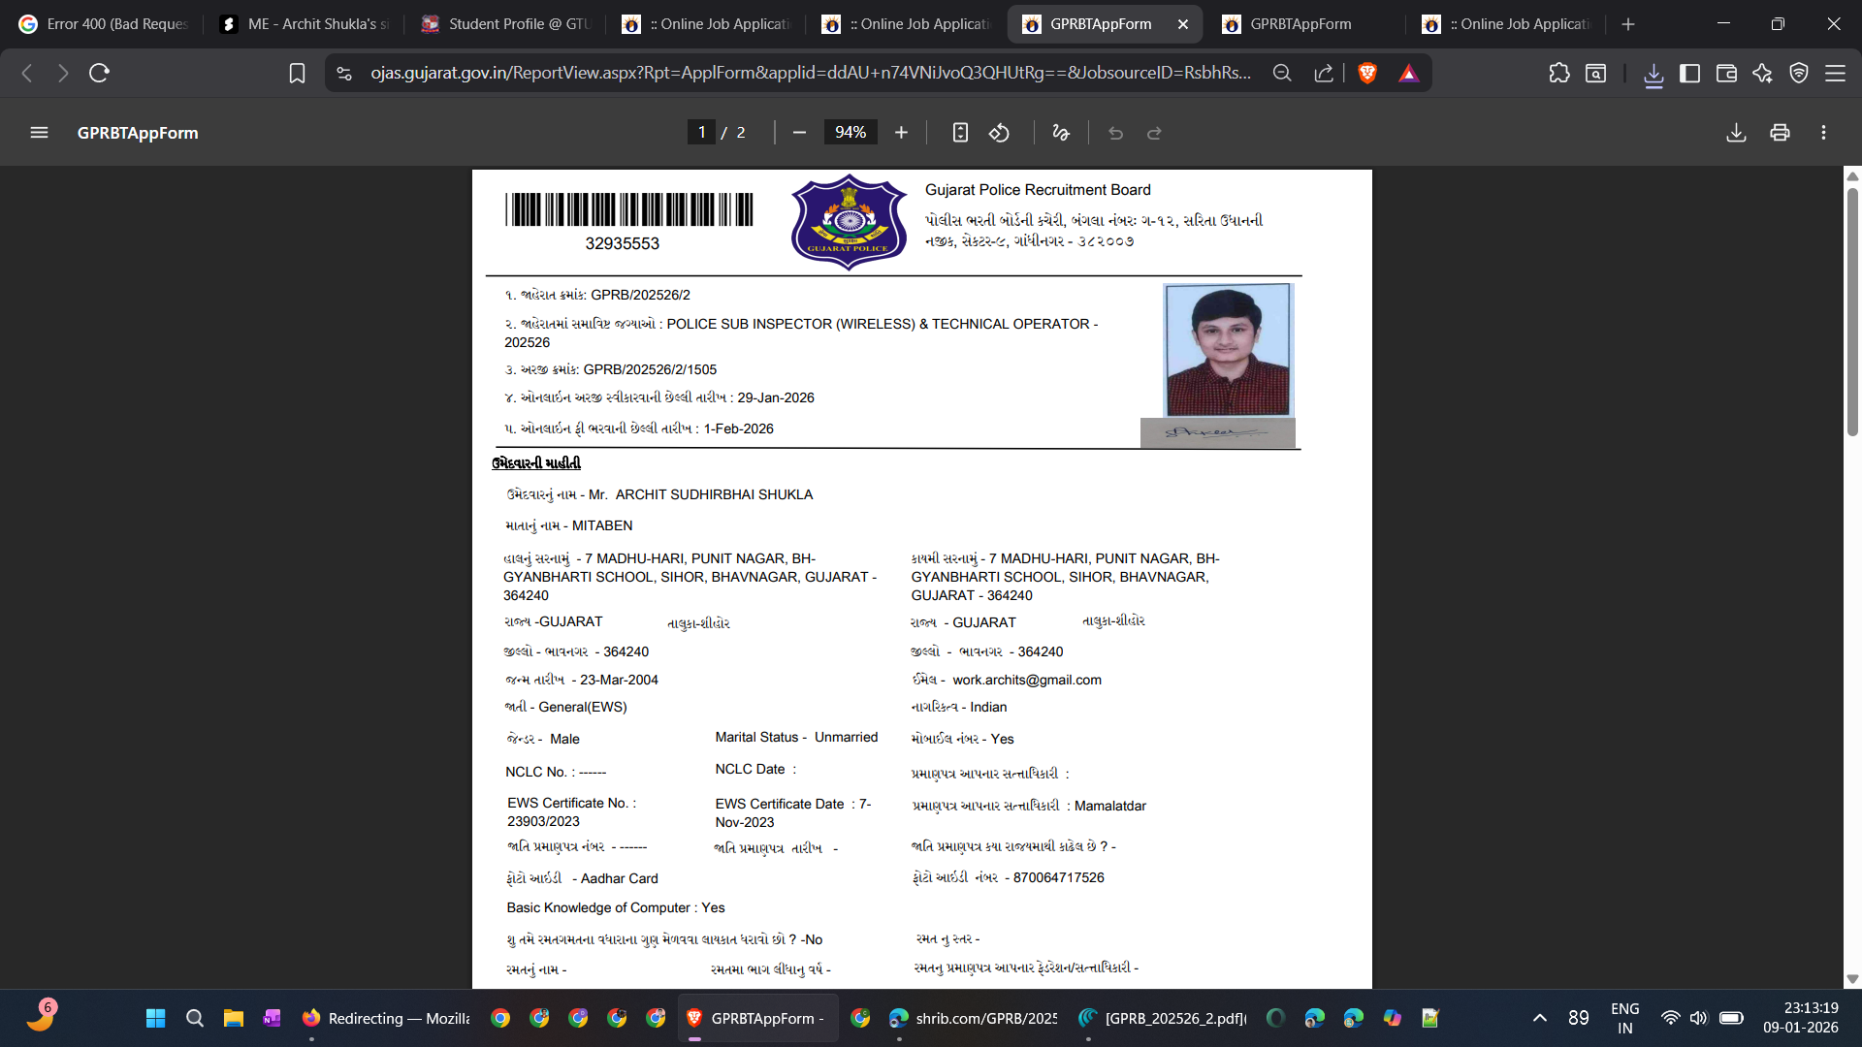Expand the system tray hidden icons

tap(1539, 1018)
